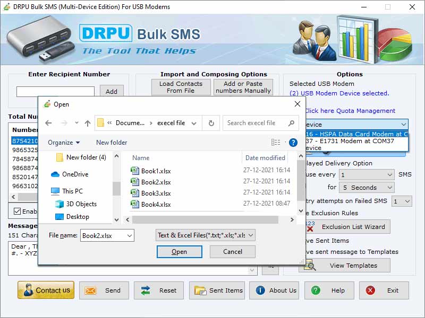This screenshot has height=318, width=425.
Task: Select Book3.xlsx file icon
Action: tap(135, 193)
